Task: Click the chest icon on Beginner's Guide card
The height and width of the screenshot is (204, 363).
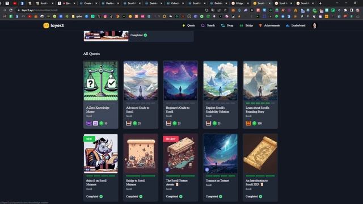Action: tap(168, 124)
